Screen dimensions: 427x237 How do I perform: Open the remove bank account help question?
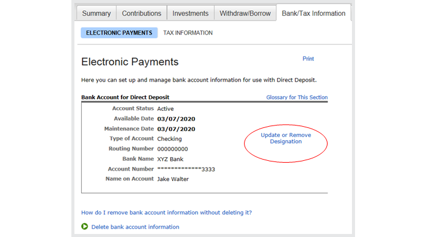coord(167,213)
